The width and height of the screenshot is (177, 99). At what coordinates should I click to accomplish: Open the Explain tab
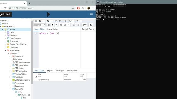tap(50, 70)
